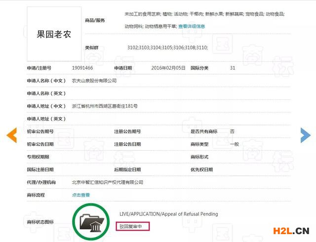Click the blue next-trademark arrow
Screen dimensions: 316x242
(x=305, y=135)
